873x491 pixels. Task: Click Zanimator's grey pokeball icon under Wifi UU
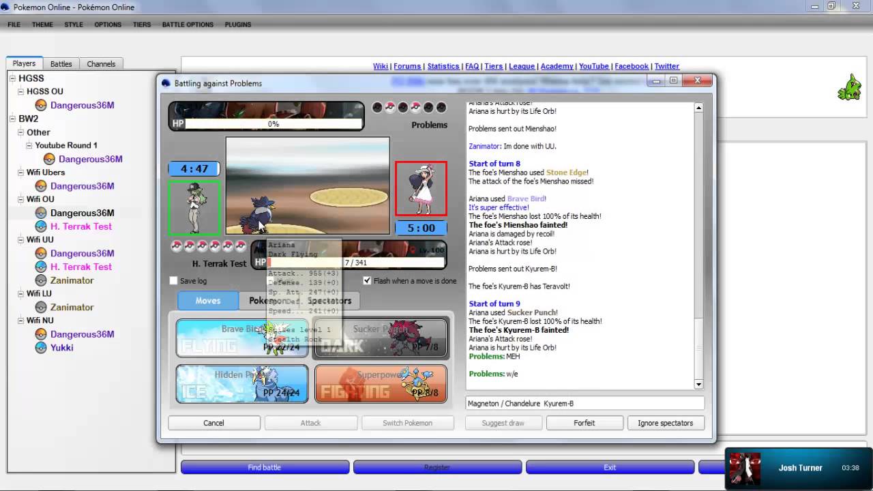41,280
